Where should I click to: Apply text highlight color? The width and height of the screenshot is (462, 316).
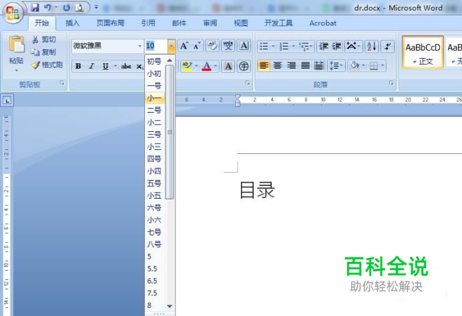pyautogui.click(x=187, y=66)
